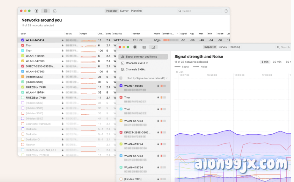The width and height of the screenshot is (294, 182).
Task: Select the 5 min time range
Action: pos(265,62)
